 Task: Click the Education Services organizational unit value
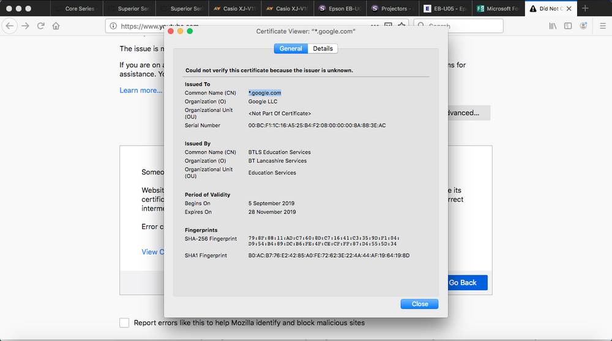pos(272,173)
